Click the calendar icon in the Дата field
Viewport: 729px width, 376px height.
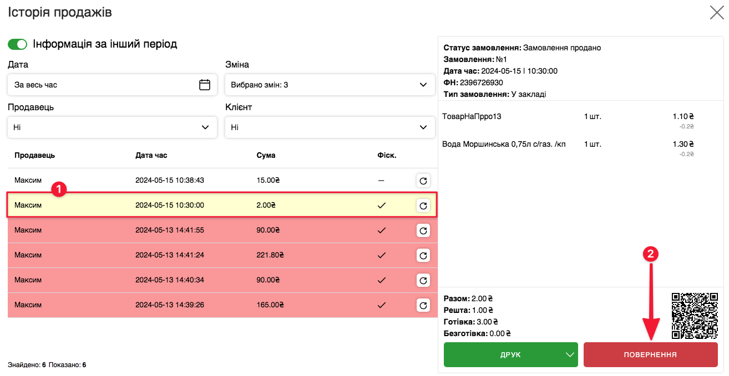205,85
